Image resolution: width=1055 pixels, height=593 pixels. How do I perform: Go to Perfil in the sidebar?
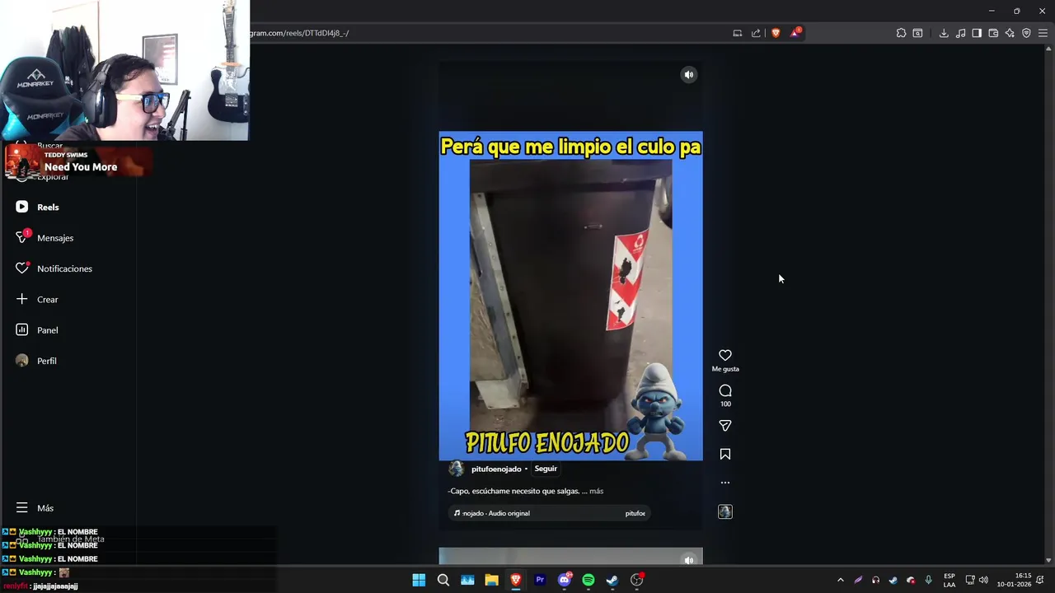[x=47, y=361]
